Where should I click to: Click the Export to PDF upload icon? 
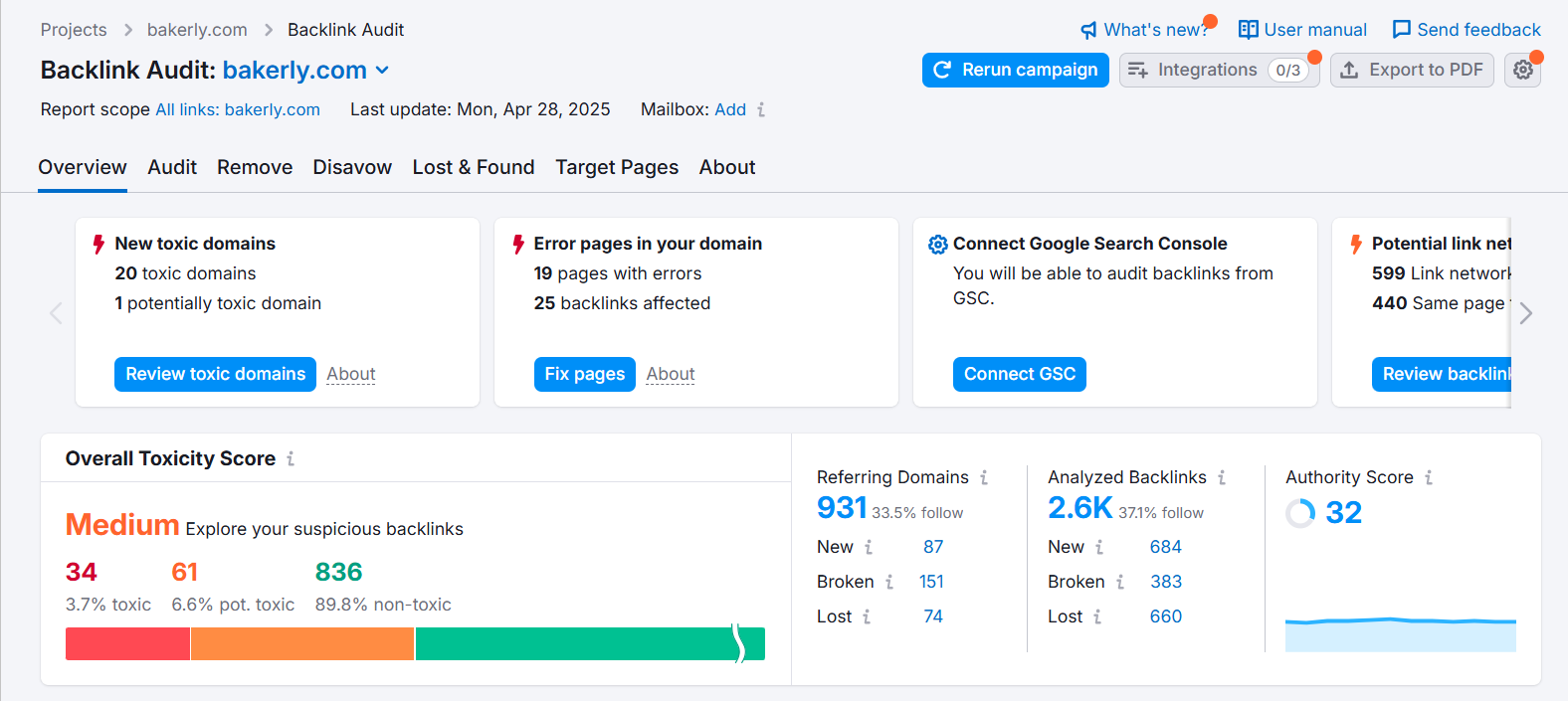[x=1349, y=70]
